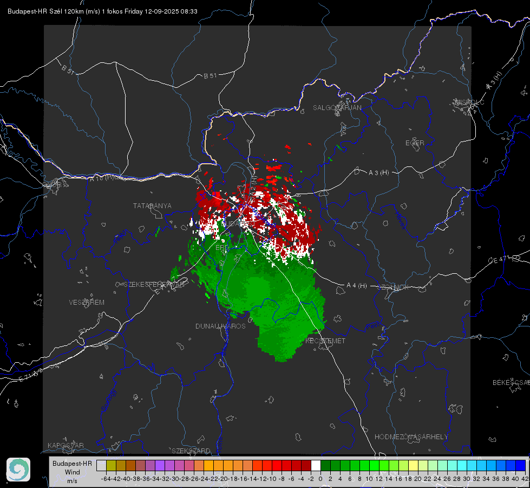The image size is (530, 488).
Task: Click the A 3 (H) label below Eger
Action: point(378,173)
